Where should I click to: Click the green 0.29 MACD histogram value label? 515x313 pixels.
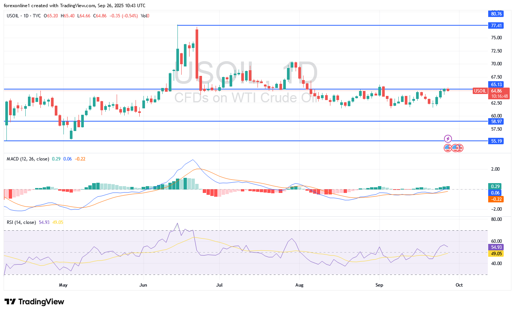(x=495, y=187)
